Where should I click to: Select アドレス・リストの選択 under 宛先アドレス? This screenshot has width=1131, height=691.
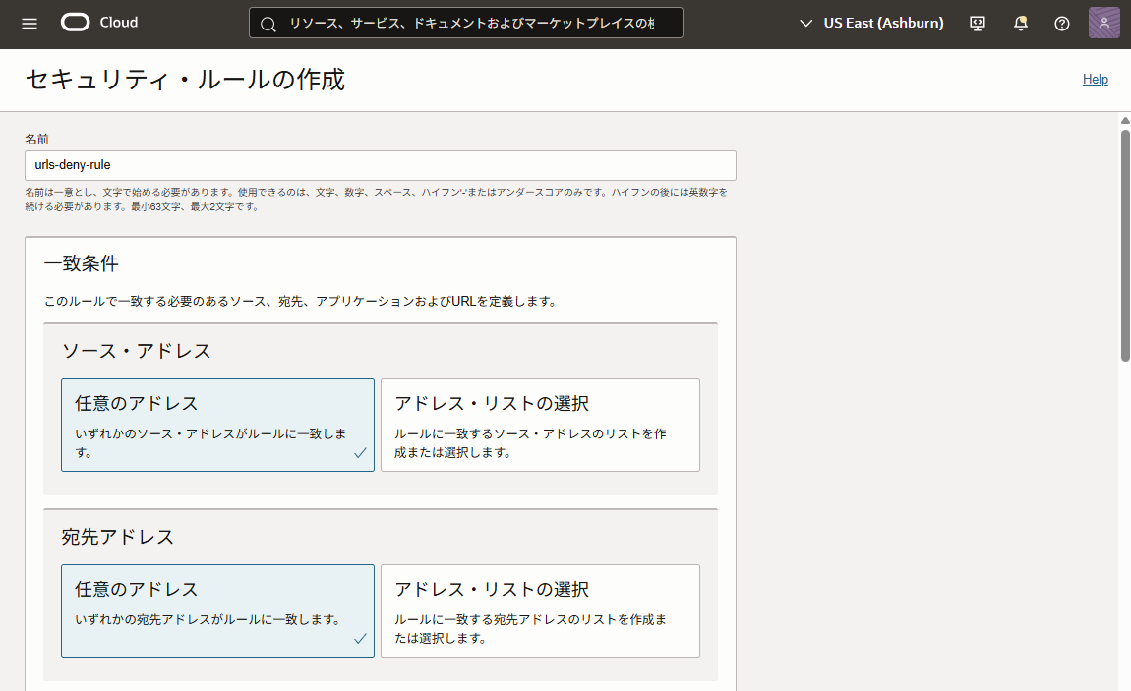pos(540,610)
